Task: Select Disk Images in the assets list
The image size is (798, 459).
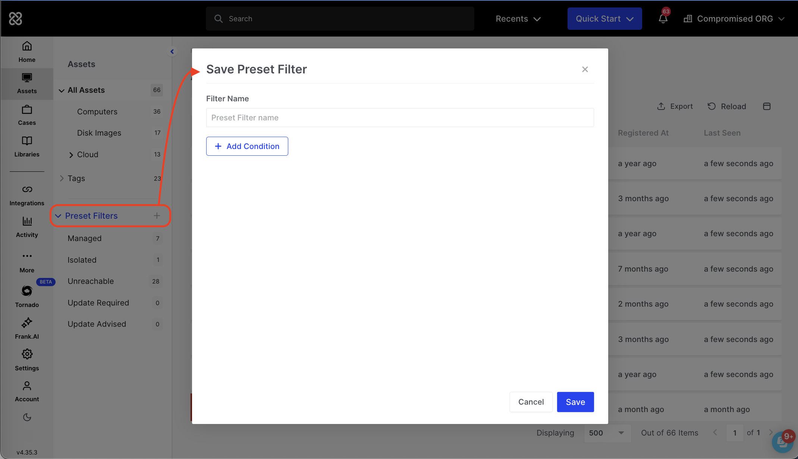Action: point(99,133)
